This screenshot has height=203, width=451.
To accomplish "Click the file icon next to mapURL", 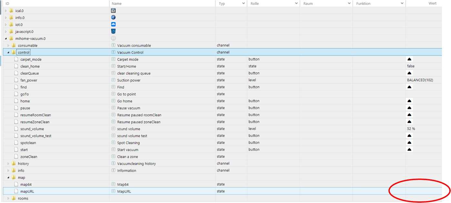I will (x=16, y=191).
